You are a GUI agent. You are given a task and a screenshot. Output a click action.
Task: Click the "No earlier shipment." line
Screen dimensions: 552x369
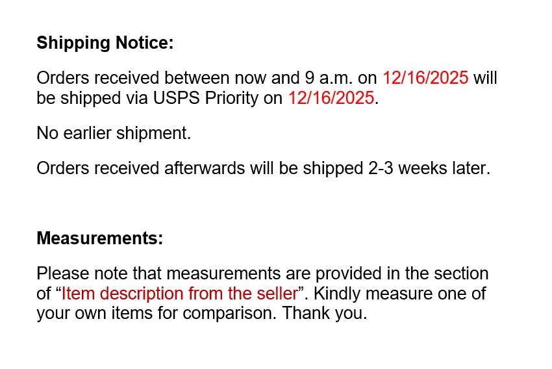point(114,134)
